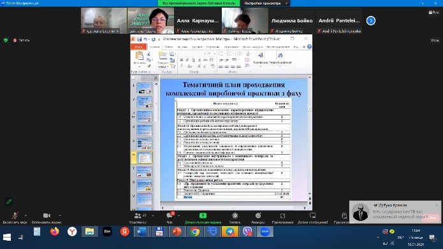Open the File tab in PowerPoint

tap(139, 46)
